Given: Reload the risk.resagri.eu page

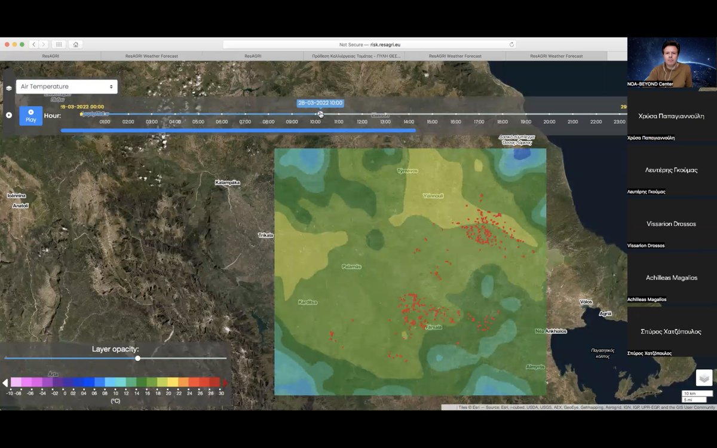Looking at the screenshot, I should click(511, 44).
